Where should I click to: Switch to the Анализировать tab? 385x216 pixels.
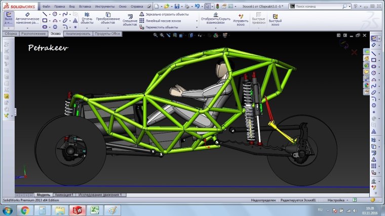(78, 34)
